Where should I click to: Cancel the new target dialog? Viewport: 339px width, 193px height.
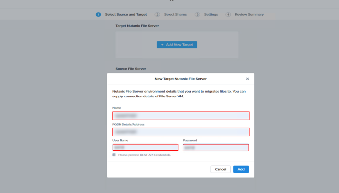point(220,169)
